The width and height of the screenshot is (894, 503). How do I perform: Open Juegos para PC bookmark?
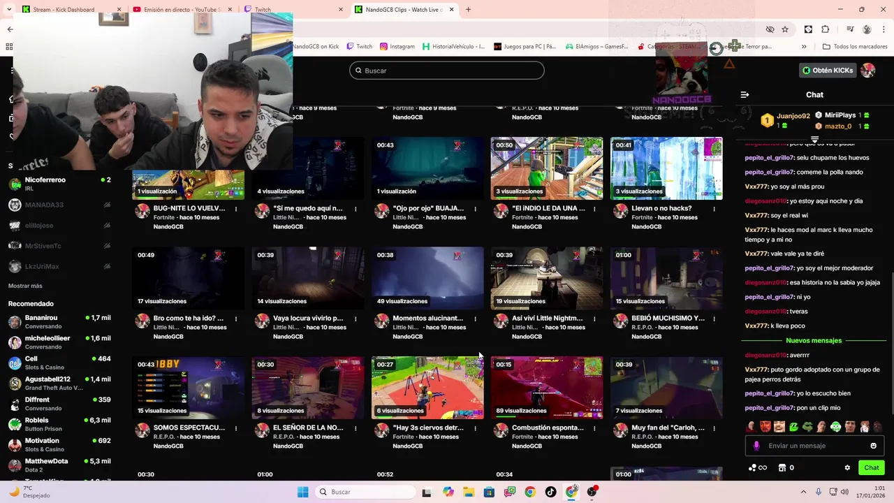point(525,47)
